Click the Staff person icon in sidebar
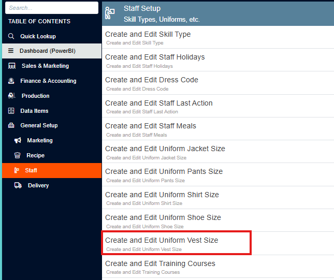The width and height of the screenshot is (334, 280). click(17, 170)
